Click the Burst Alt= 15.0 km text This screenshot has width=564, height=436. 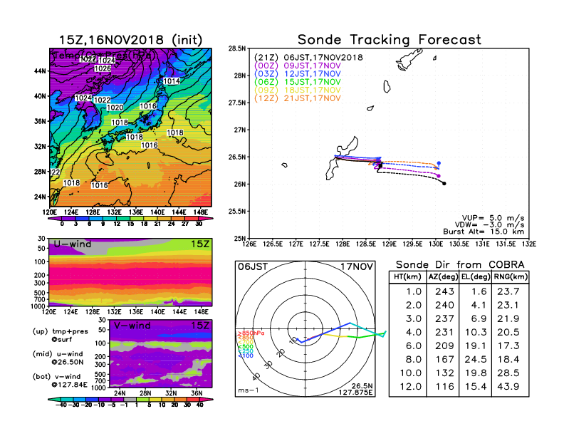489,232
